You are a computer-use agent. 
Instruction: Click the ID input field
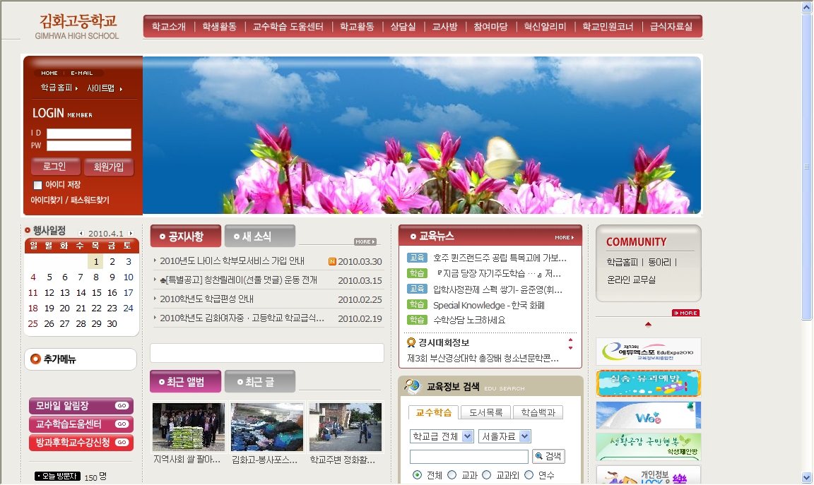88,133
